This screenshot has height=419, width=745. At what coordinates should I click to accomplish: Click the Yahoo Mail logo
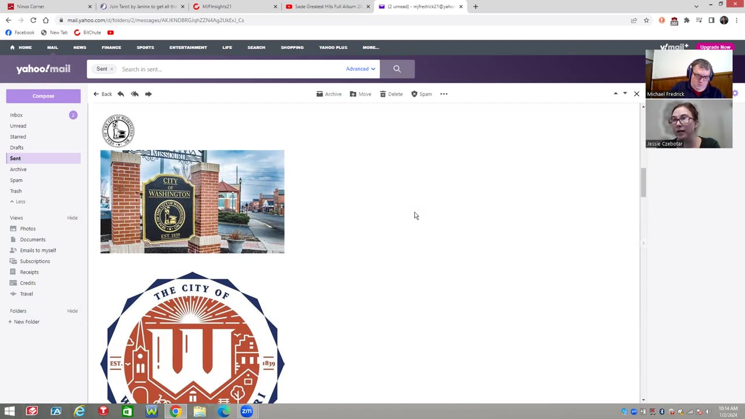click(43, 69)
